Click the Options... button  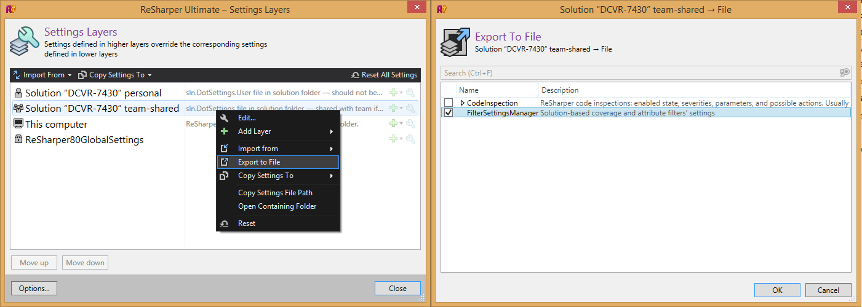34,288
